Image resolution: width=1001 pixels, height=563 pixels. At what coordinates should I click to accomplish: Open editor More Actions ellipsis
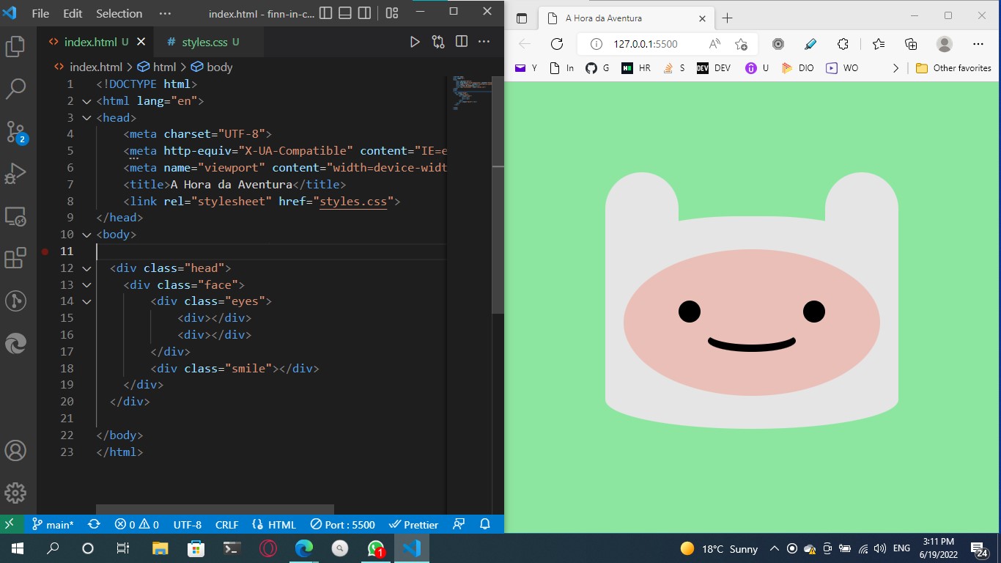[484, 42]
